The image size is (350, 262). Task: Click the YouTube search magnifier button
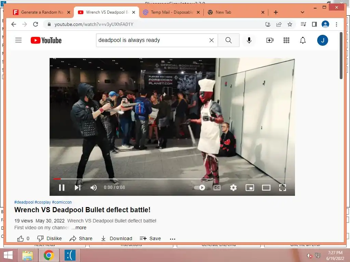coord(228,40)
